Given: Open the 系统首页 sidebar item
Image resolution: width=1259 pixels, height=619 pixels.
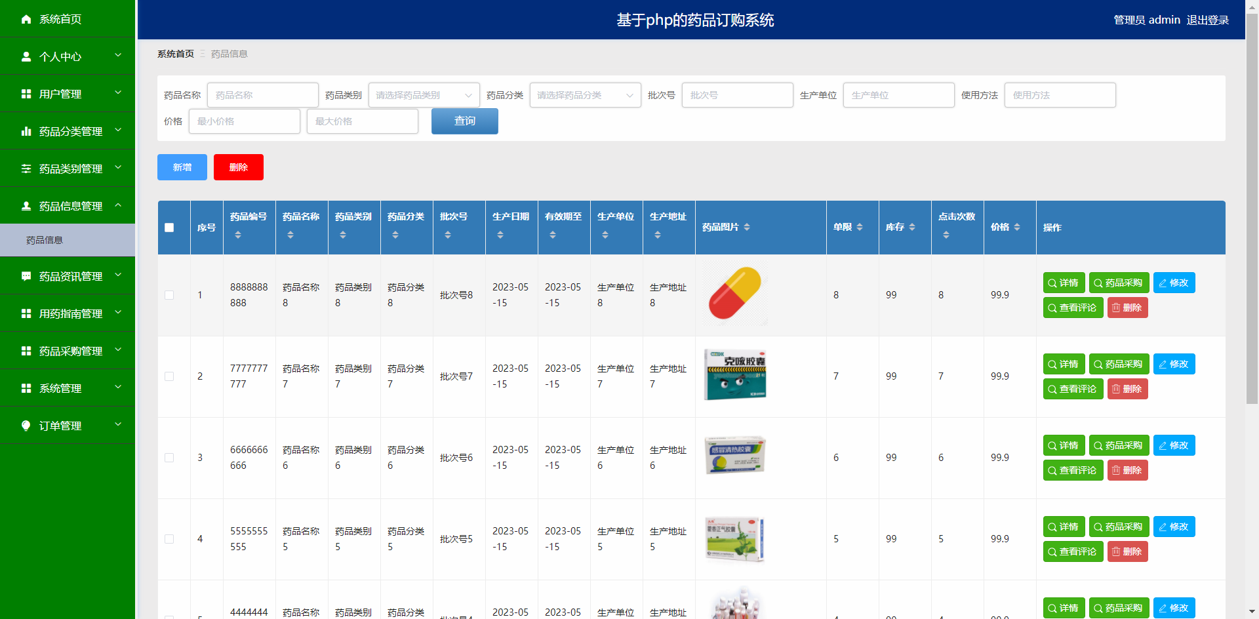Looking at the screenshot, I should (68, 19).
